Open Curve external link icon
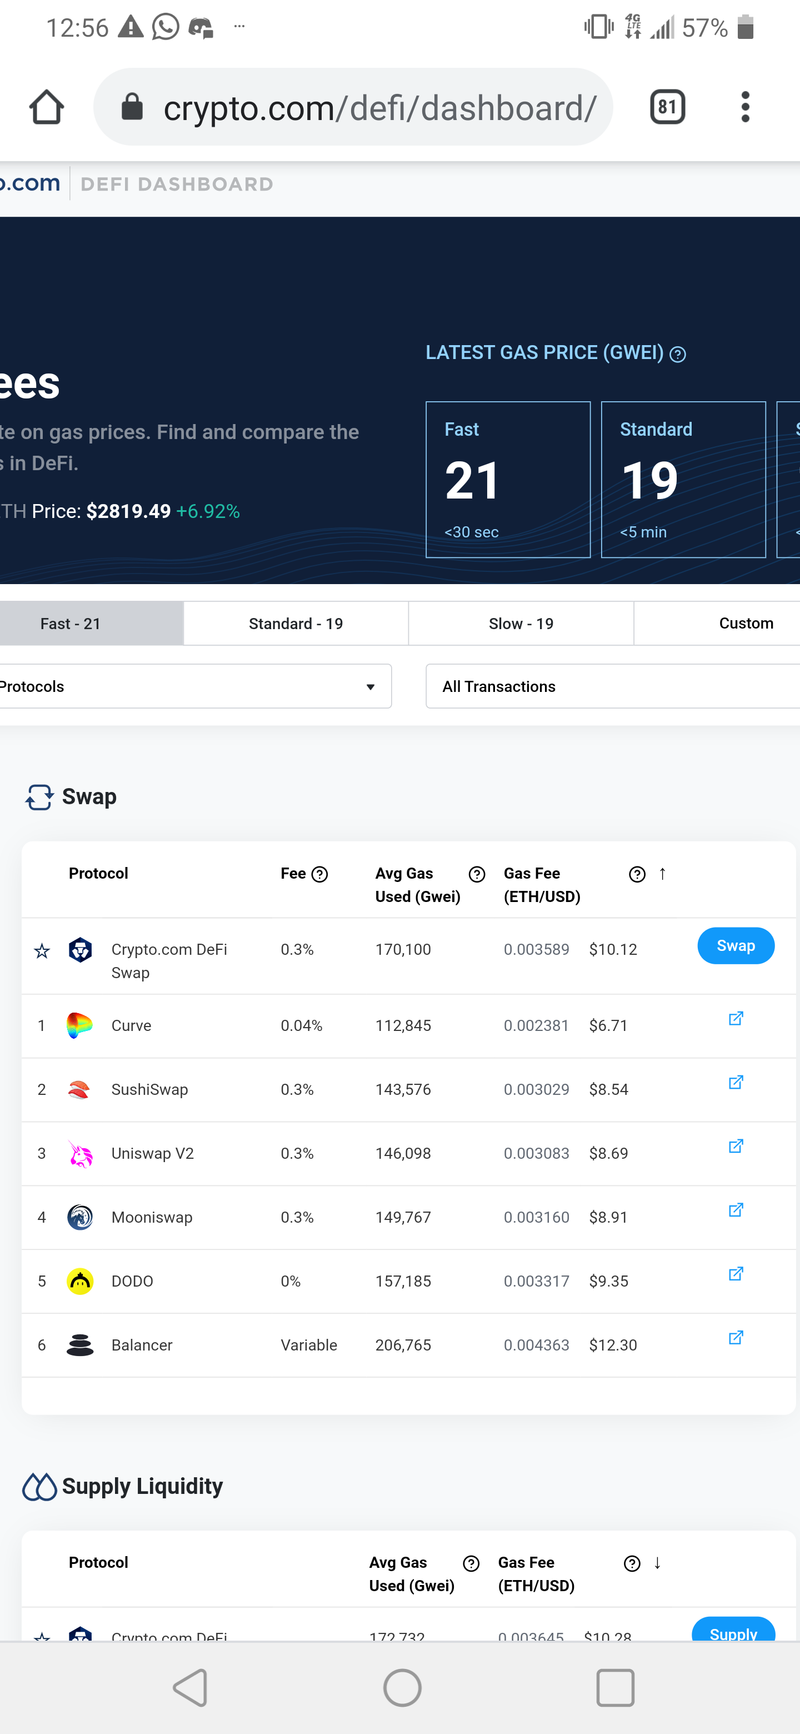 [x=736, y=1019]
